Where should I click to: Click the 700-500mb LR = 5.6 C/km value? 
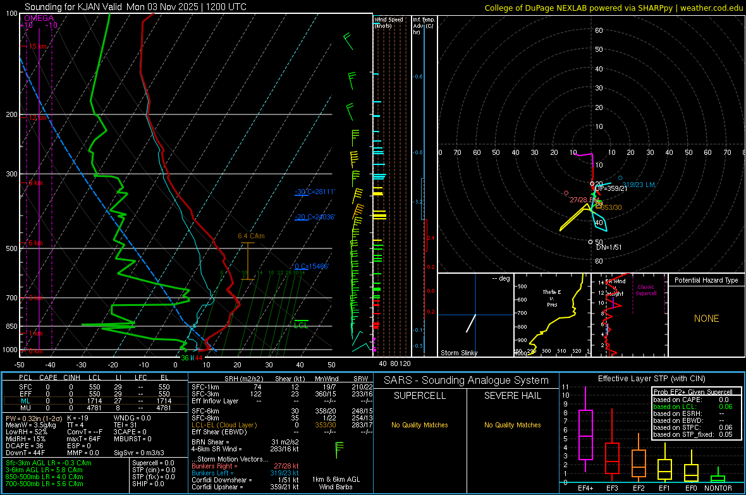[44, 484]
